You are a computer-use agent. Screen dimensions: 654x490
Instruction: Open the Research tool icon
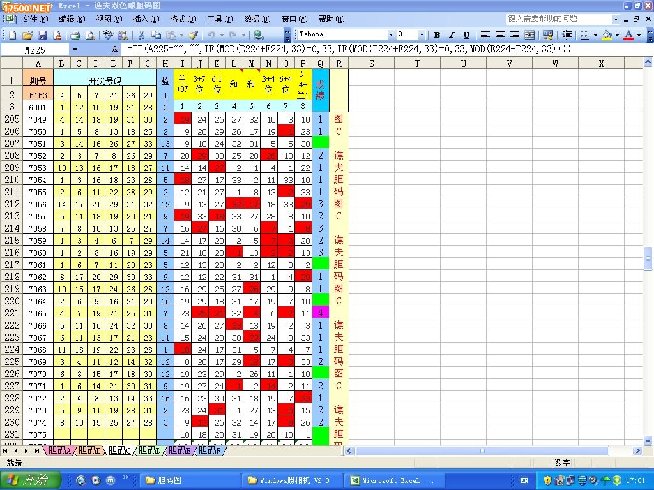point(123,35)
